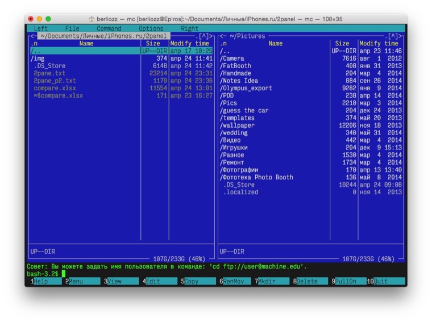
Task: Select the /FatBooth folder
Action: click(x=311, y=66)
